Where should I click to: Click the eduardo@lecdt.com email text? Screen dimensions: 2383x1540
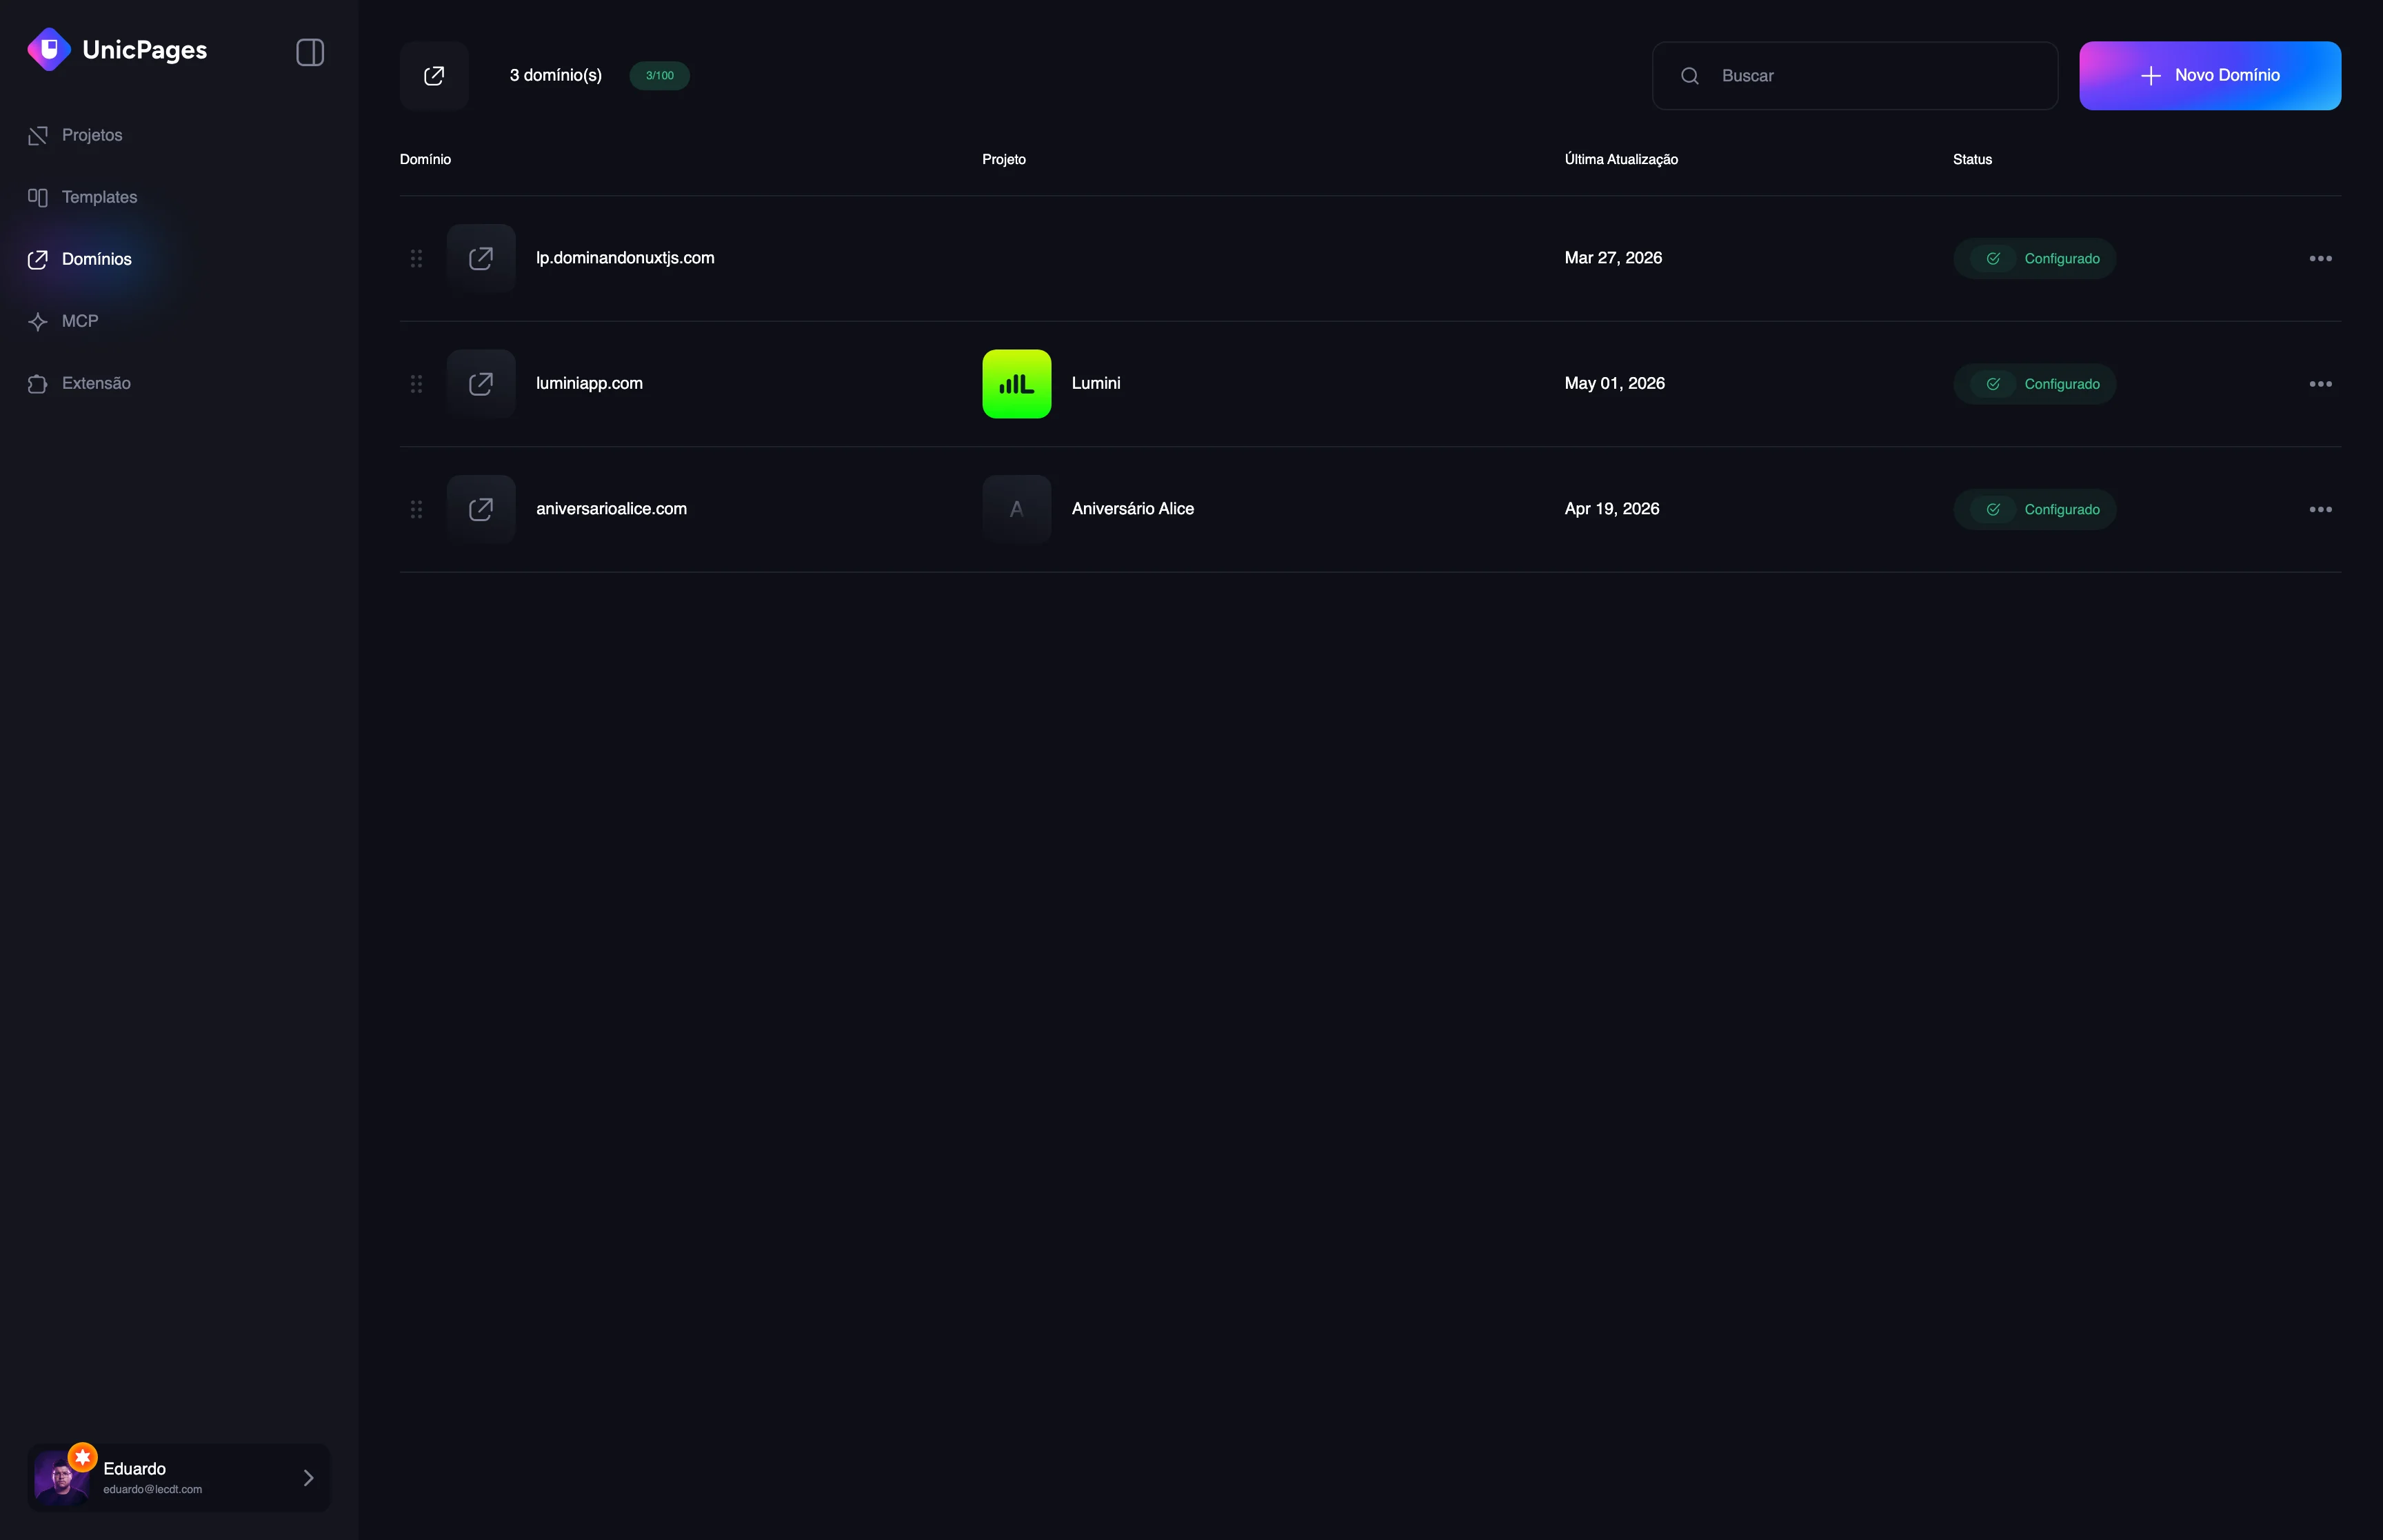pyautogui.click(x=152, y=1489)
